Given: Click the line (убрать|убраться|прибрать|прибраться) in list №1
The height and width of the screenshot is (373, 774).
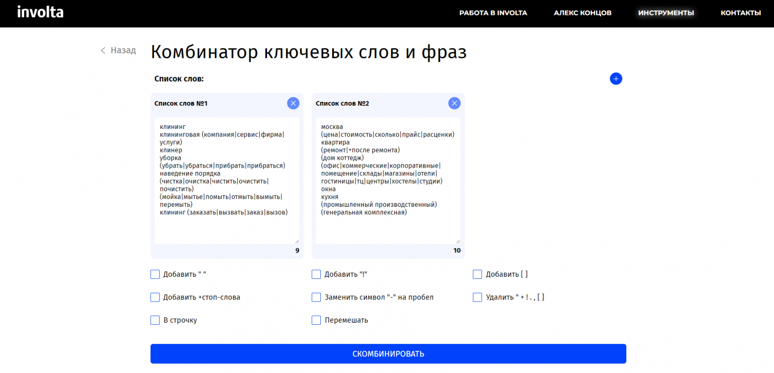Looking at the screenshot, I should (x=223, y=166).
